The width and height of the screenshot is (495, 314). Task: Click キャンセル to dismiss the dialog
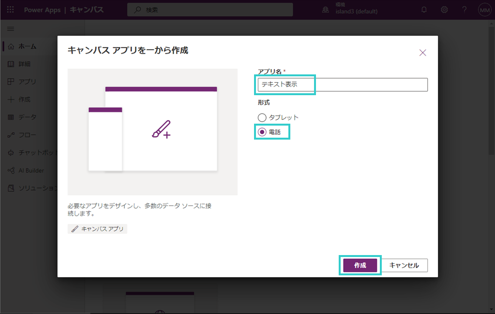pos(405,265)
